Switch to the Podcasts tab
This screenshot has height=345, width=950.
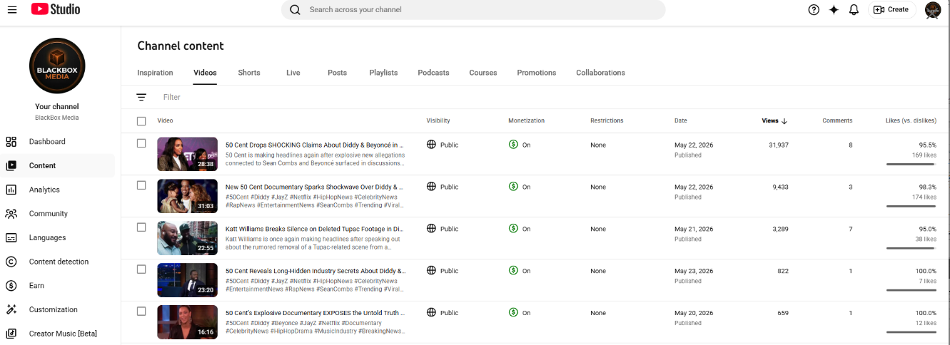click(433, 73)
